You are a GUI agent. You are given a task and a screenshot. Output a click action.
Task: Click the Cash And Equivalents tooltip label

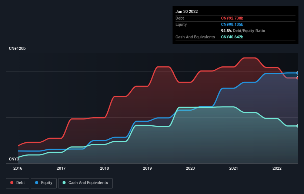pyautogui.click(x=195, y=37)
